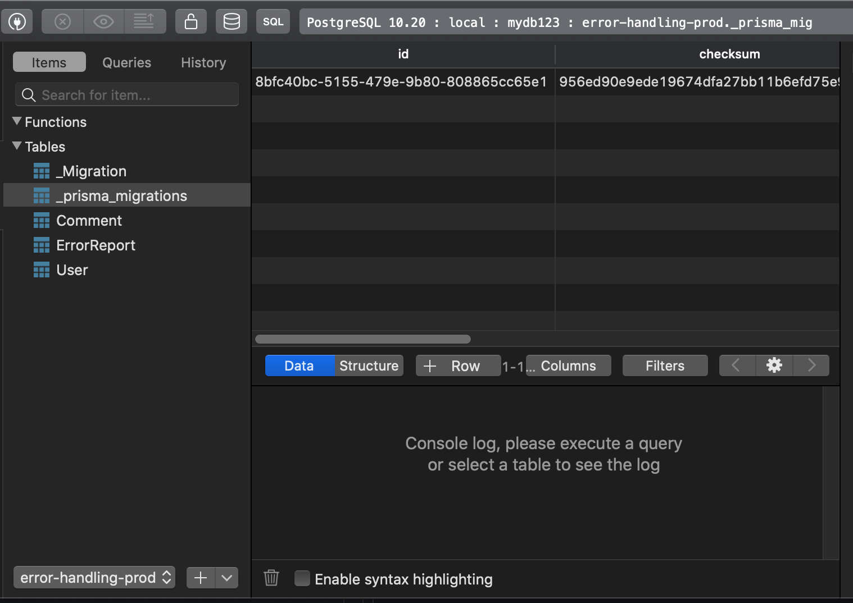Open the Filters panel

(665, 366)
